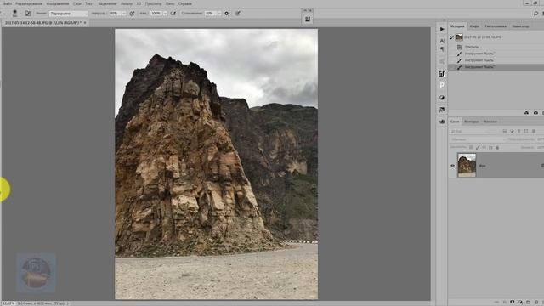Open opacity slider arrow next to 50%

coord(124,14)
